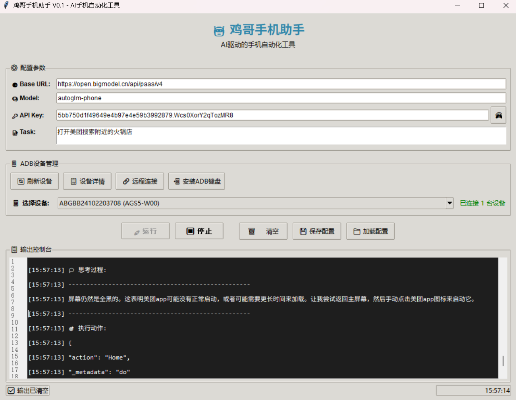This screenshot has height=400, width=516.
Task: Click the 已连接 1 台设备 status label
Action: 482,203
